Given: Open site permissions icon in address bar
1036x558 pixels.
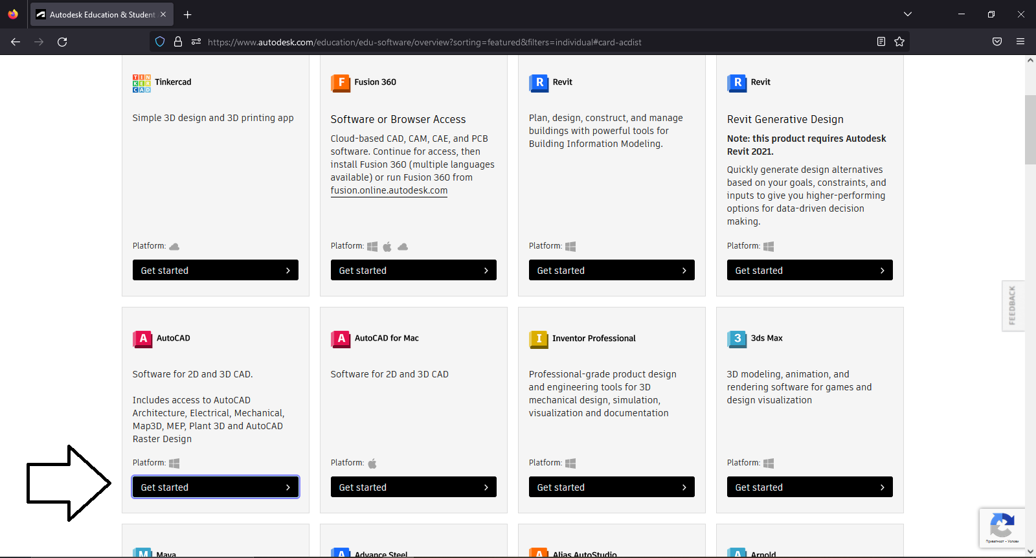Looking at the screenshot, I should 196,42.
